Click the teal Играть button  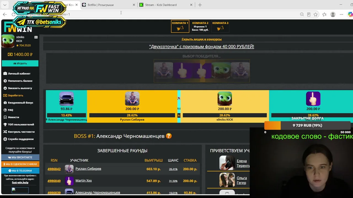[20, 63]
